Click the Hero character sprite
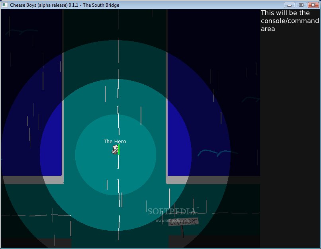 click(115, 150)
